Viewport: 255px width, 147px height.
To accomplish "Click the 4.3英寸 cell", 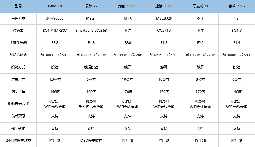I will [55, 79].
